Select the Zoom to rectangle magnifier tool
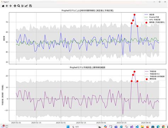 18,6
